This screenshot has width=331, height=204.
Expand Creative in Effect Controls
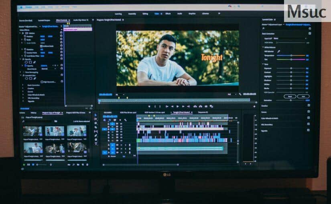[x=23, y=88]
